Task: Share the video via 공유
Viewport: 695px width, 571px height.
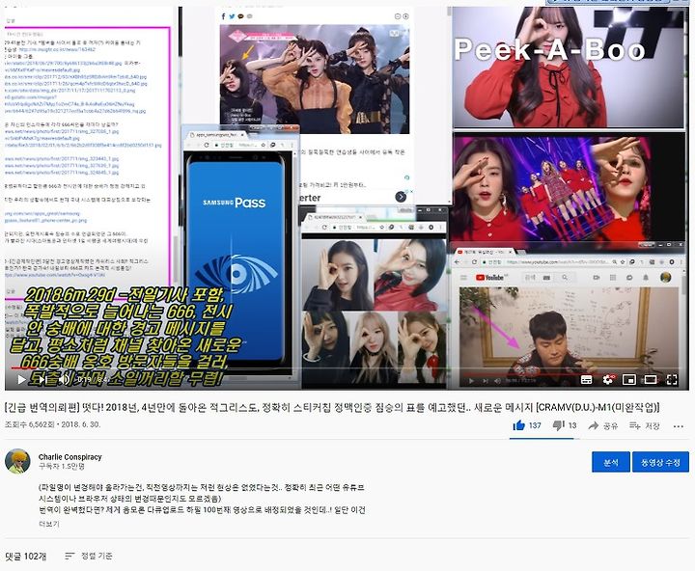Action: (602, 425)
